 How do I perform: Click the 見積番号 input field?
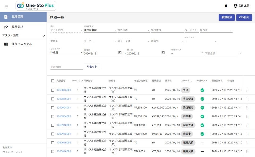(x=167, y=30)
